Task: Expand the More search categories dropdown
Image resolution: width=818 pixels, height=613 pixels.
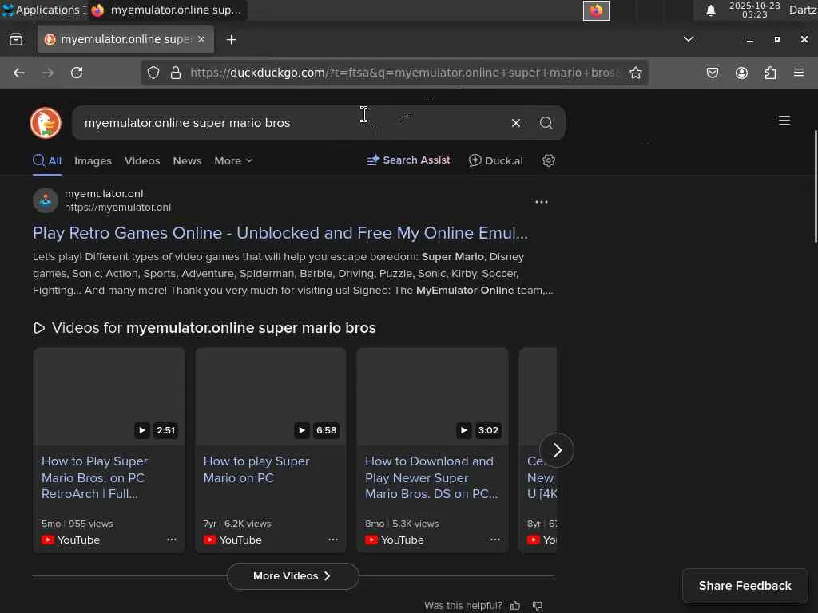Action: 233,161
